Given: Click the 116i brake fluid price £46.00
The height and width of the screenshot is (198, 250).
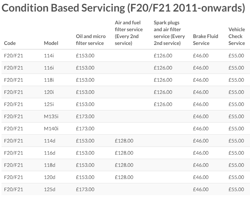Looking at the screenshot, I should (201, 68).
